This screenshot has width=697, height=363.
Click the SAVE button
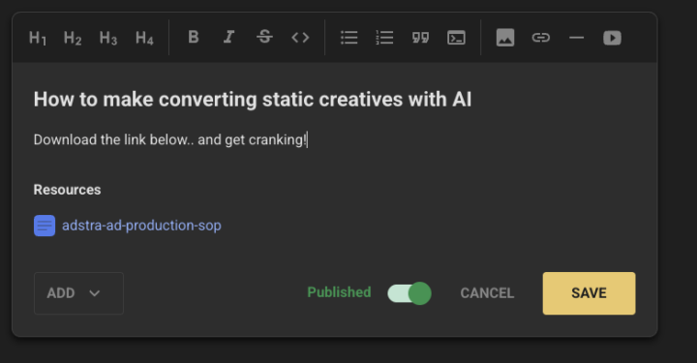pos(589,293)
